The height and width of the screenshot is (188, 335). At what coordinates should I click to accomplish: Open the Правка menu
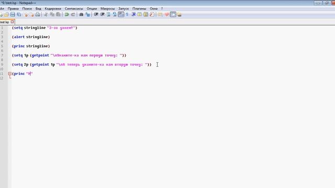click(x=13, y=8)
